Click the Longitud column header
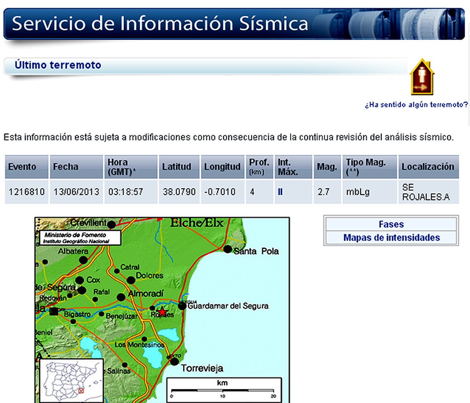470x403 pixels. [222, 167]
